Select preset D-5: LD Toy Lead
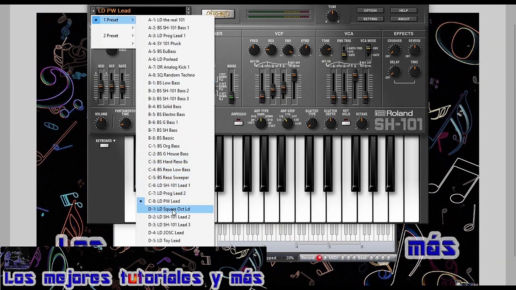This screenshot has height=290, width=516. pos(175,240)
